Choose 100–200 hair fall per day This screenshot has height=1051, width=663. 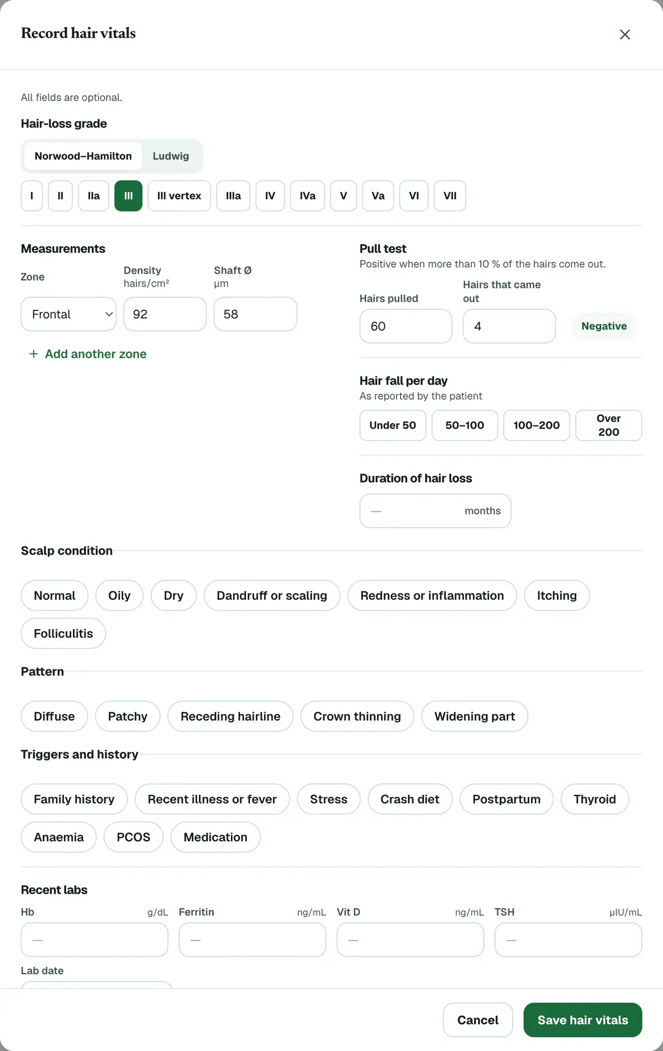(536, 425)
